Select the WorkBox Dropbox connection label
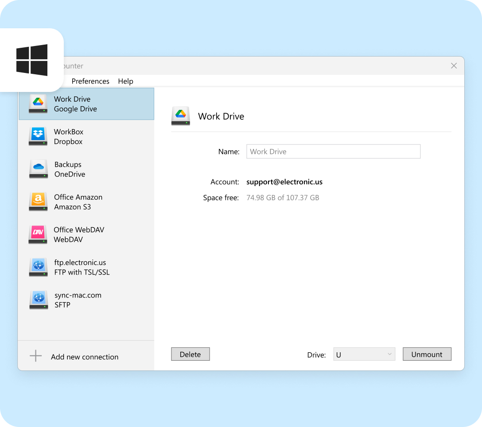Viewport: 482px width, 427px height. (69, 137)
